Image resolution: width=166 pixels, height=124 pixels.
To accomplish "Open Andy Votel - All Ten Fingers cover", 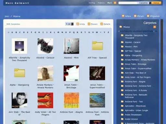I will [x=45, y=100].
